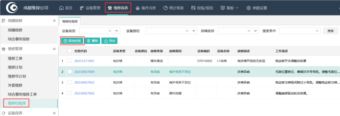
Task: Open 统计报表 pie chart icon
Action: click(x=165, y=8)
